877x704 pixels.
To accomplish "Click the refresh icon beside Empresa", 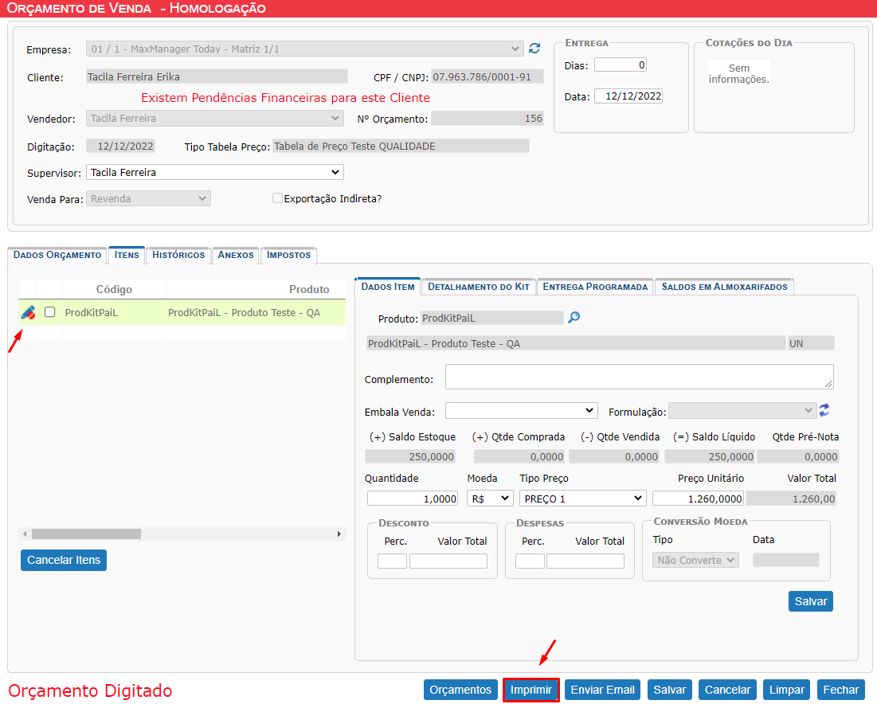I will click(534, 49).
